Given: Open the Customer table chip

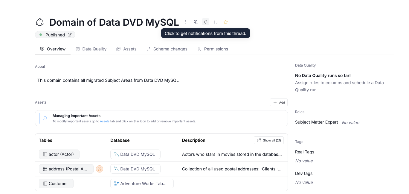Looking at the screenshot, I should pos(56,184).
